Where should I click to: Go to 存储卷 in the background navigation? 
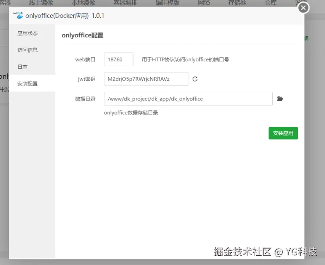coord(237,3)
